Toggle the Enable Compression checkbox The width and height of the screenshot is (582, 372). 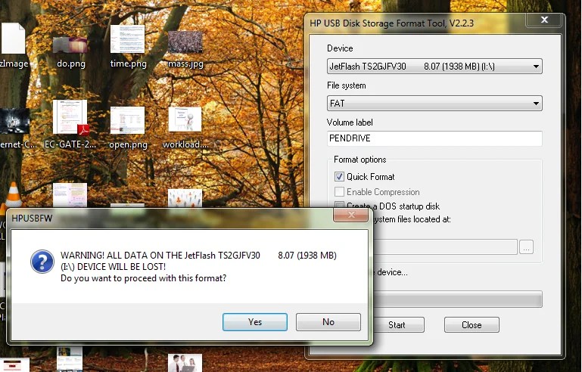point(339,192)
